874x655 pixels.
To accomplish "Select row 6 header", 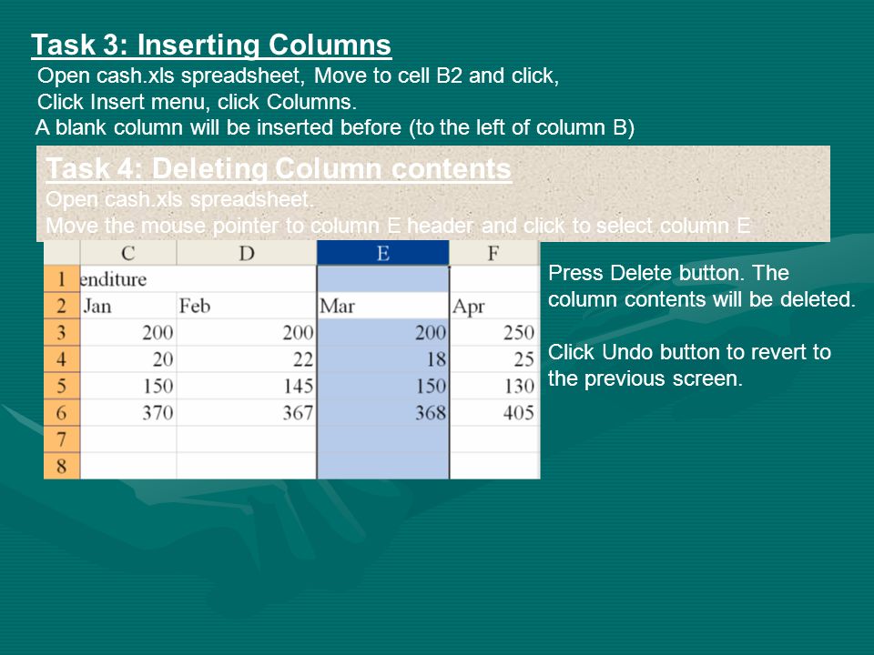I will (62, 413).
